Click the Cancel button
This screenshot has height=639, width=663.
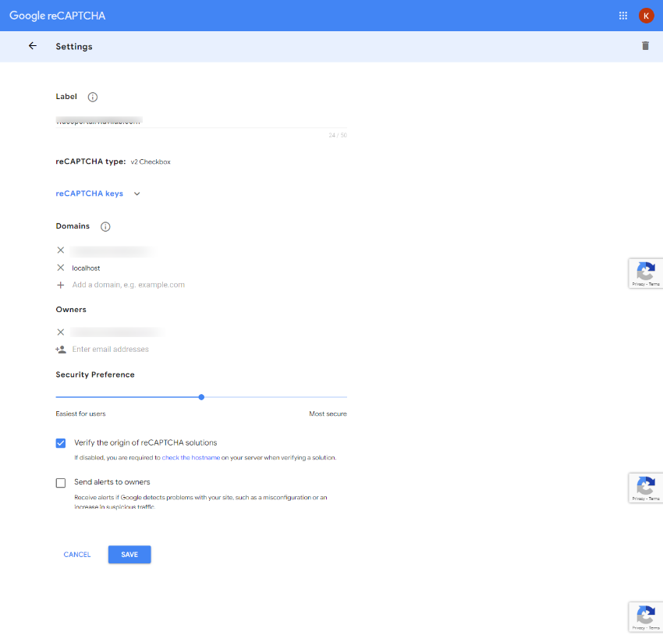(x=77, y=555)
